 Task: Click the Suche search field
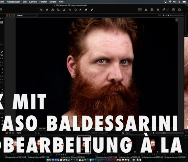coord(136,133)
